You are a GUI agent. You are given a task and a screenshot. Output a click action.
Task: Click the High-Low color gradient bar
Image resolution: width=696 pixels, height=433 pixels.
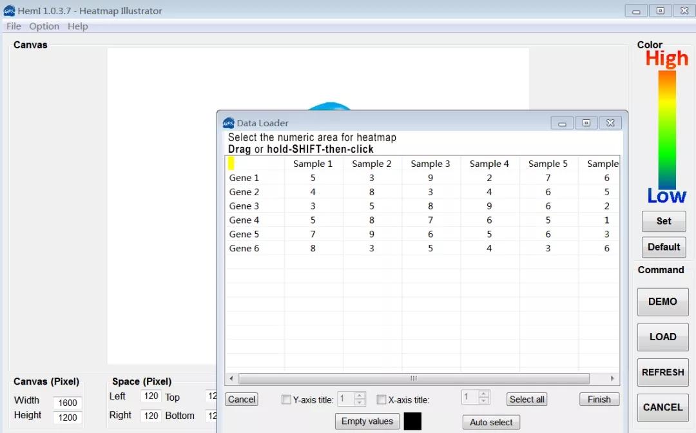(667, 130)
